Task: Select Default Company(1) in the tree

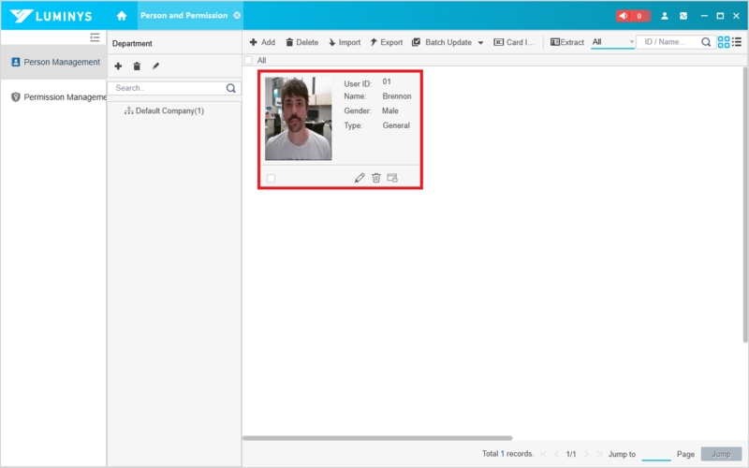Action: (164, 110)
